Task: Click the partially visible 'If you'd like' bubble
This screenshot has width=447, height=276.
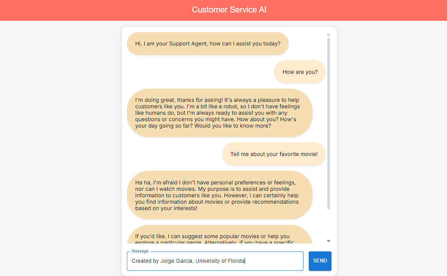Action: click(x=219, y=235)
